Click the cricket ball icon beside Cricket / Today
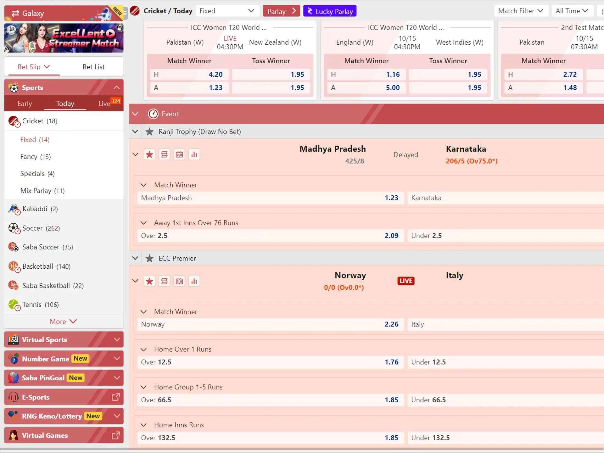 tap(135, 11)
